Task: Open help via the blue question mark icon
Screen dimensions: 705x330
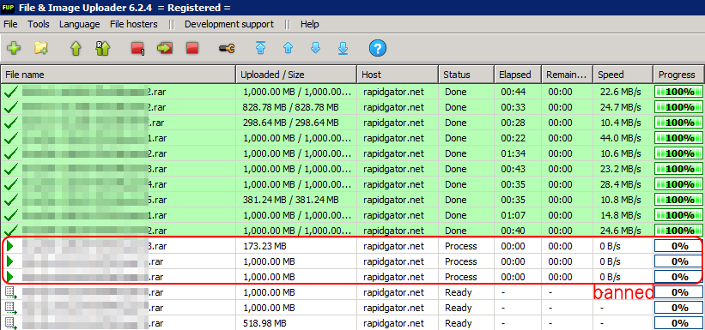Action: (378, 48)
